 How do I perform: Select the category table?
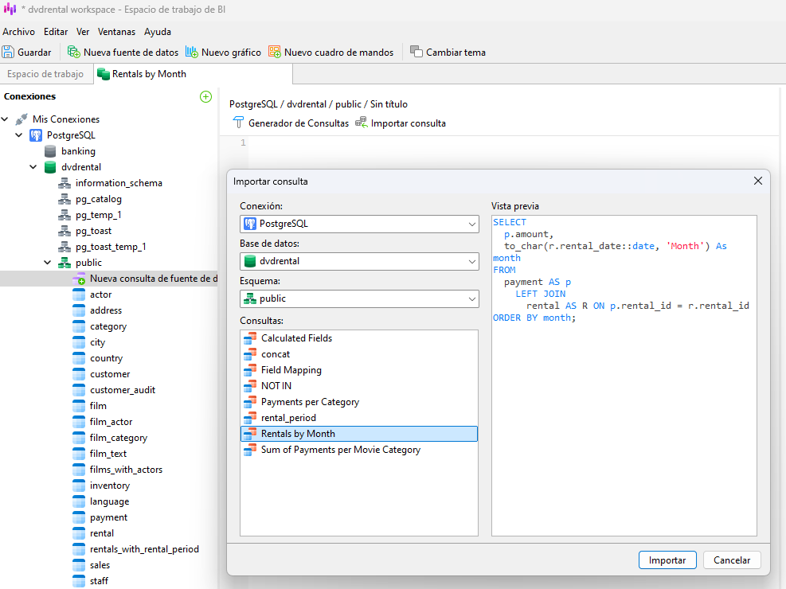(108, 326)
